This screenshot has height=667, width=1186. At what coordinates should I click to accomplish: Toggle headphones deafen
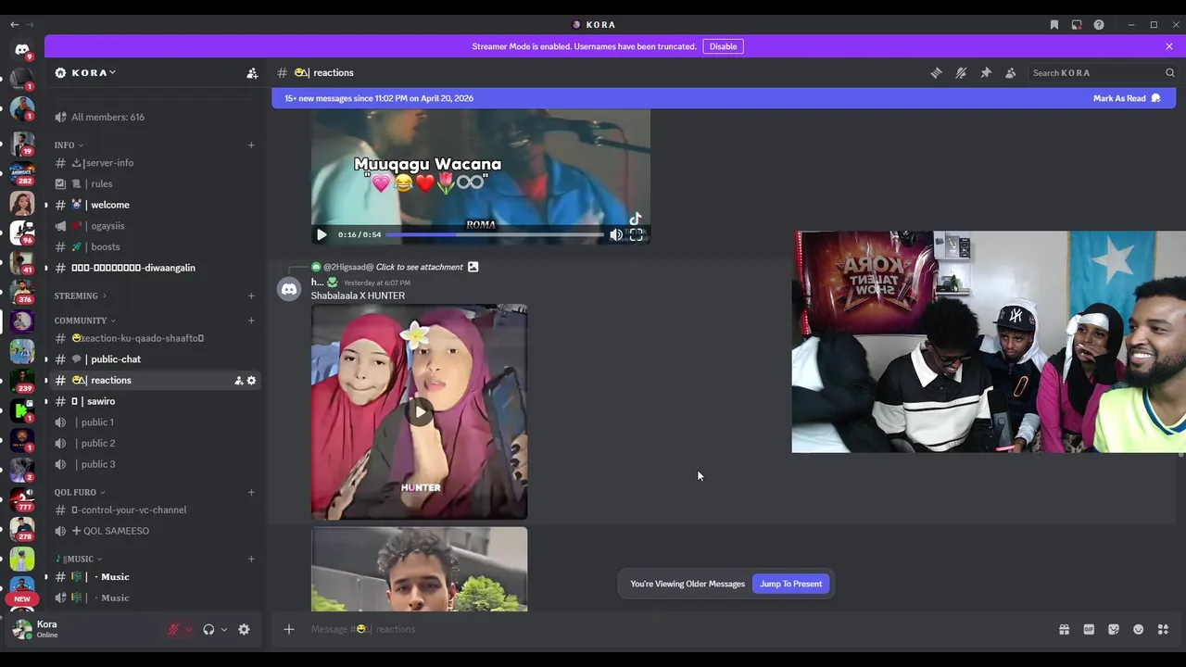coord(208,629)
